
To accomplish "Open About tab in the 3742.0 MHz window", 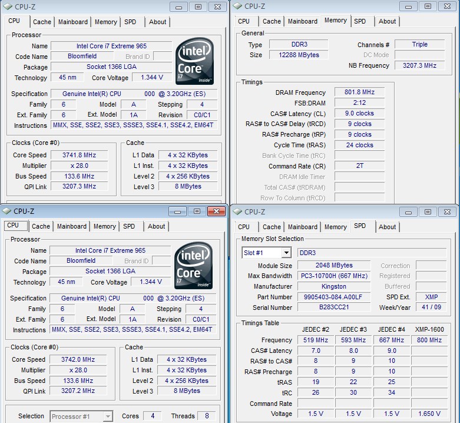I will pos(156,226).
